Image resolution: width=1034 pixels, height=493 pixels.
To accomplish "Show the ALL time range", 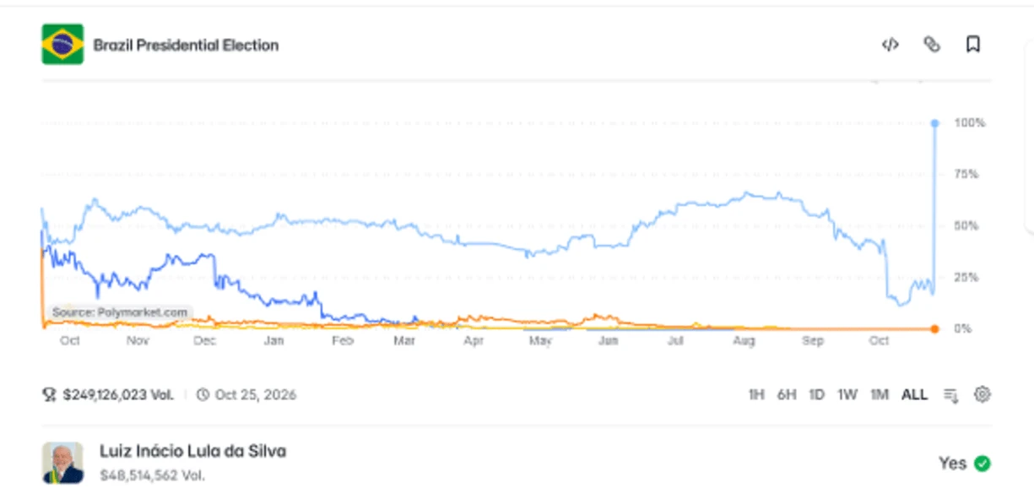I will point(914,394).
